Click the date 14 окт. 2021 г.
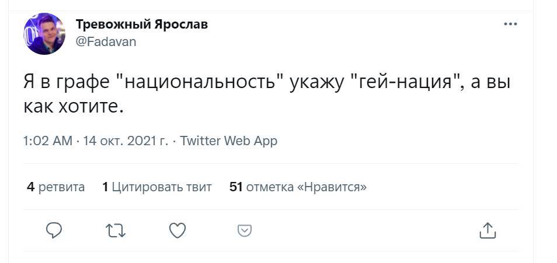The width and height of the screenshot is (557, 263). tap(125, 141)
